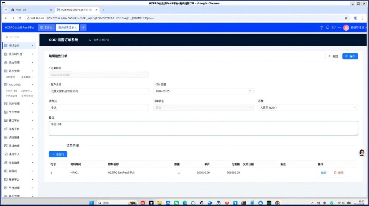Click the 客户名称 input field
Image resolution: width=369 pixels, height=206 pixels.
(x=98, y=91)
